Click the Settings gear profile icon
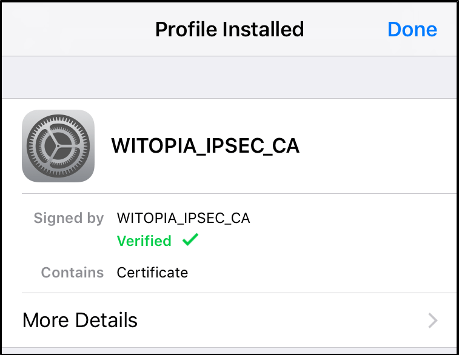This screenshot has width=459, height=355. click(x=58, y=146)
